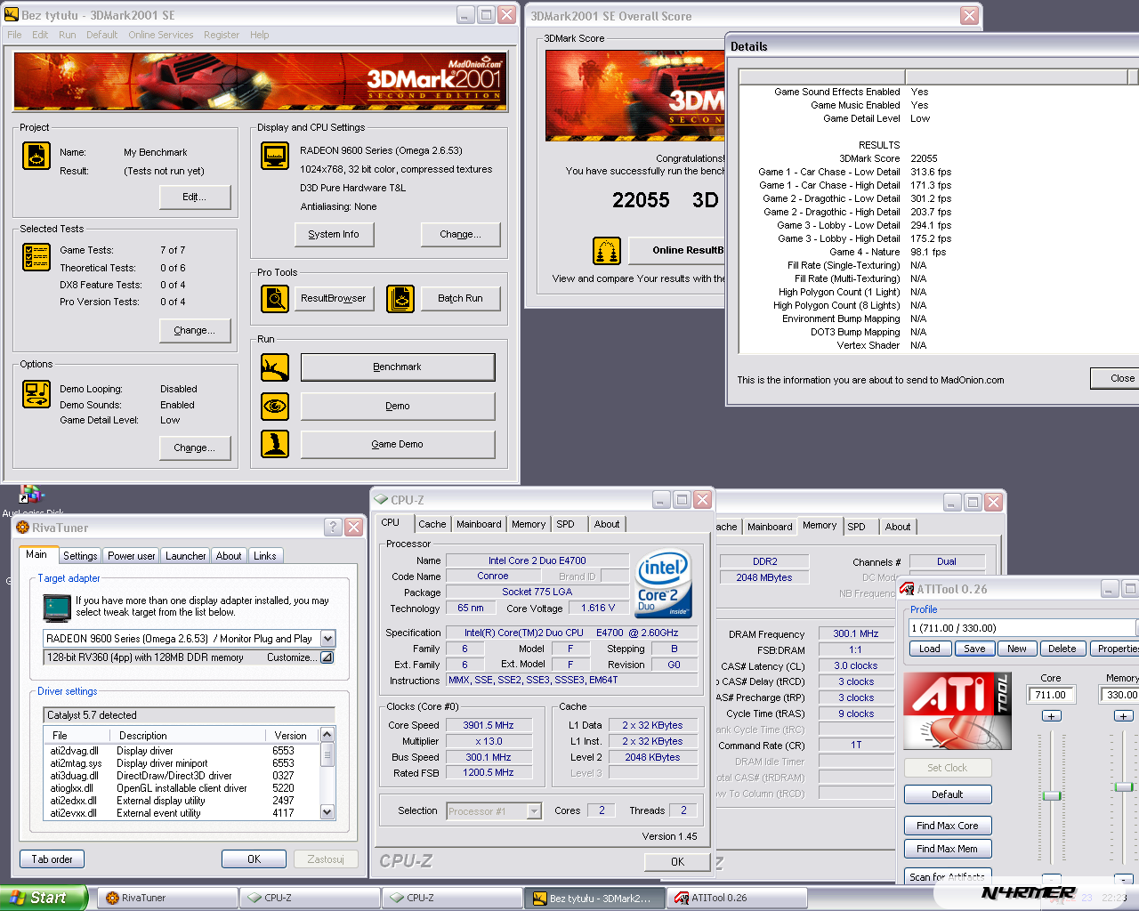Click the Intel Core 2 Duo logo in CPU-Z
The width and height of the screenshot is (1139, 911).
click(664, 585)
